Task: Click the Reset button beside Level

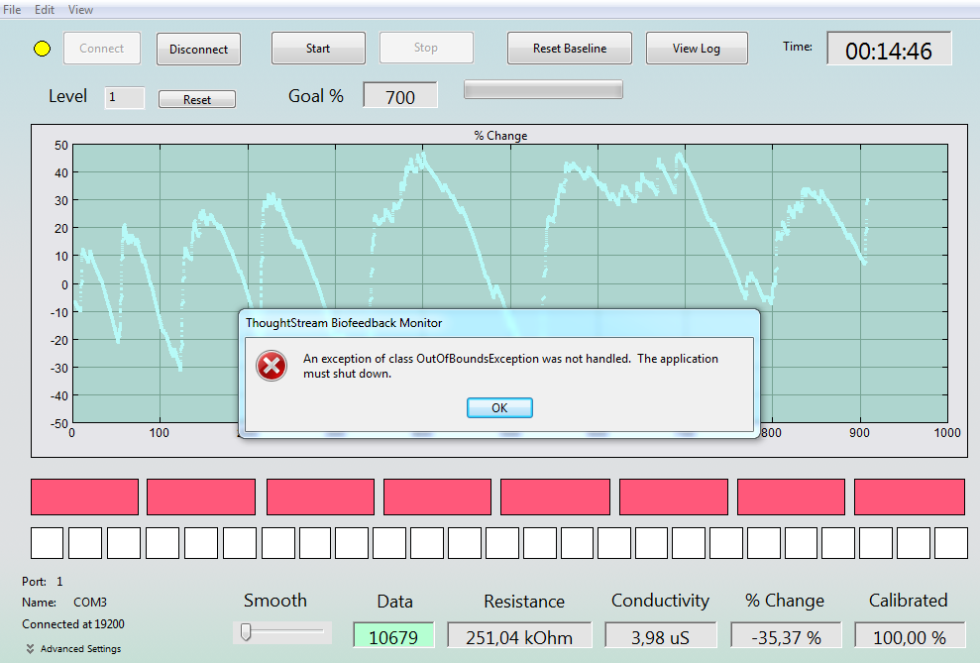Action: pyautogui.click(x=197, y=99)
